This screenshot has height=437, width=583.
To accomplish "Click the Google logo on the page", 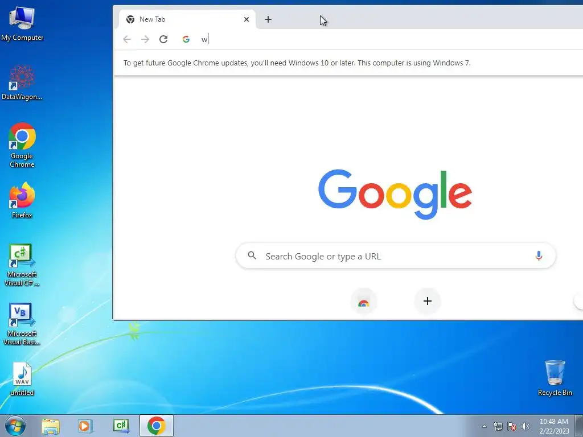I will click(395, 193).
